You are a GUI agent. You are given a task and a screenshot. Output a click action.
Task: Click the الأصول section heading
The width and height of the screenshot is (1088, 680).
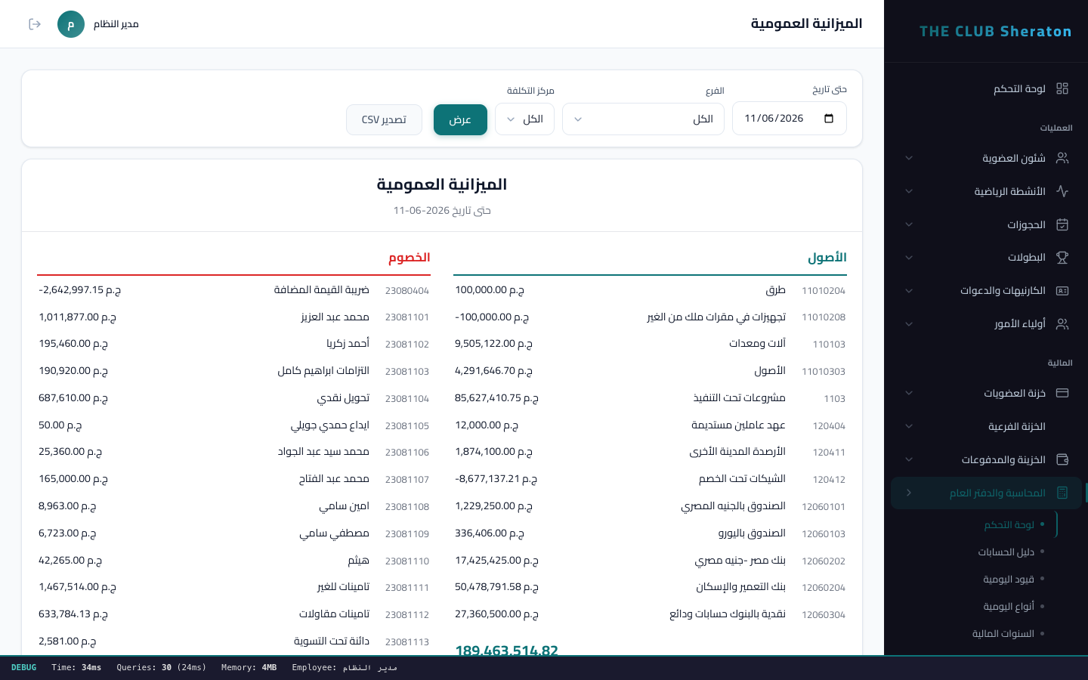827,258
